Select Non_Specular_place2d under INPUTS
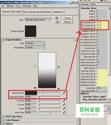Screen dimensions: 111x125 pyautogui.click(x=94, y=99)
